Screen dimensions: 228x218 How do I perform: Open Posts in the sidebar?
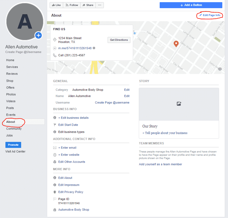10,108
